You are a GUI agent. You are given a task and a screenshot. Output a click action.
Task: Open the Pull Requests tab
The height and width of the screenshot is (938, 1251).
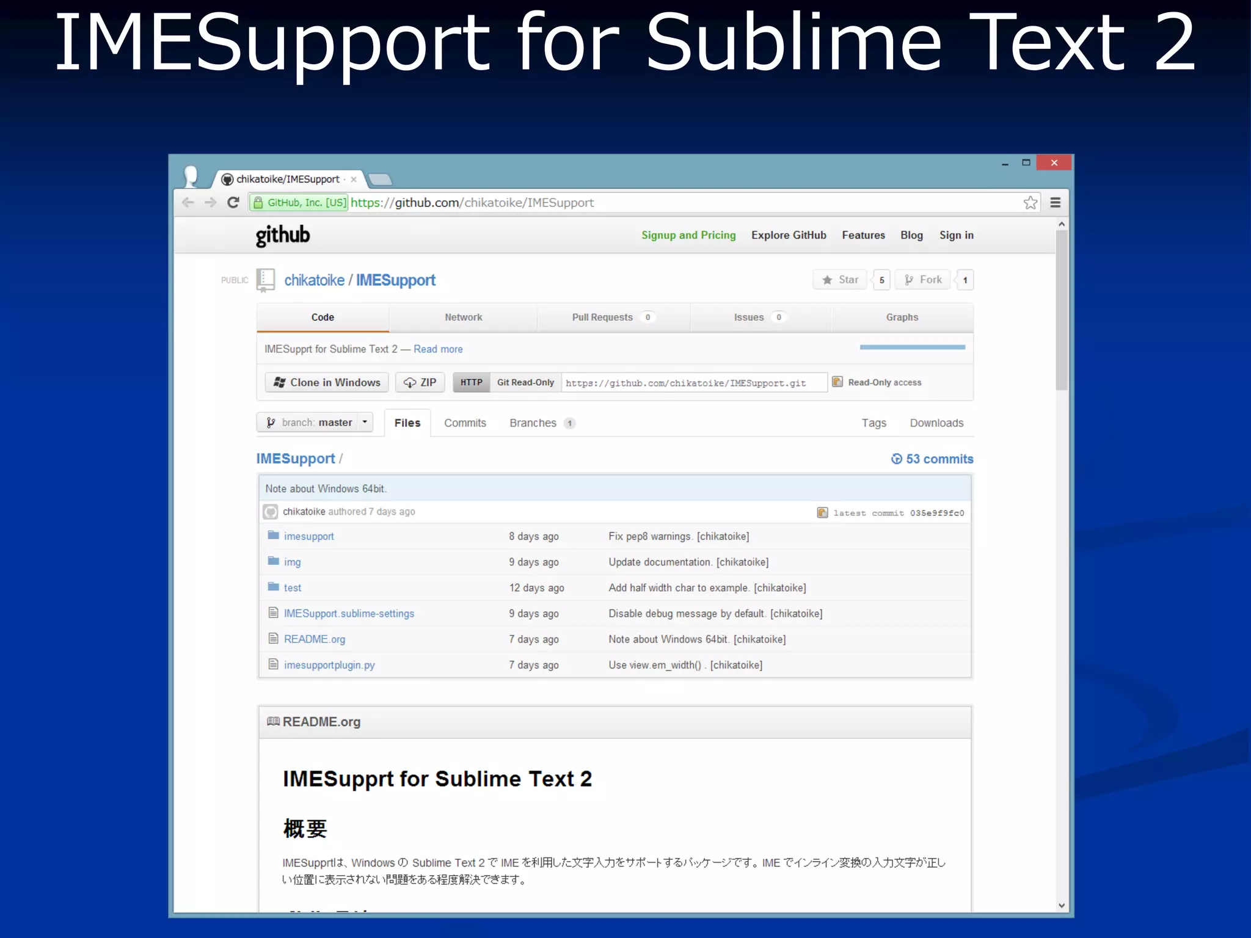click(613, 318)
